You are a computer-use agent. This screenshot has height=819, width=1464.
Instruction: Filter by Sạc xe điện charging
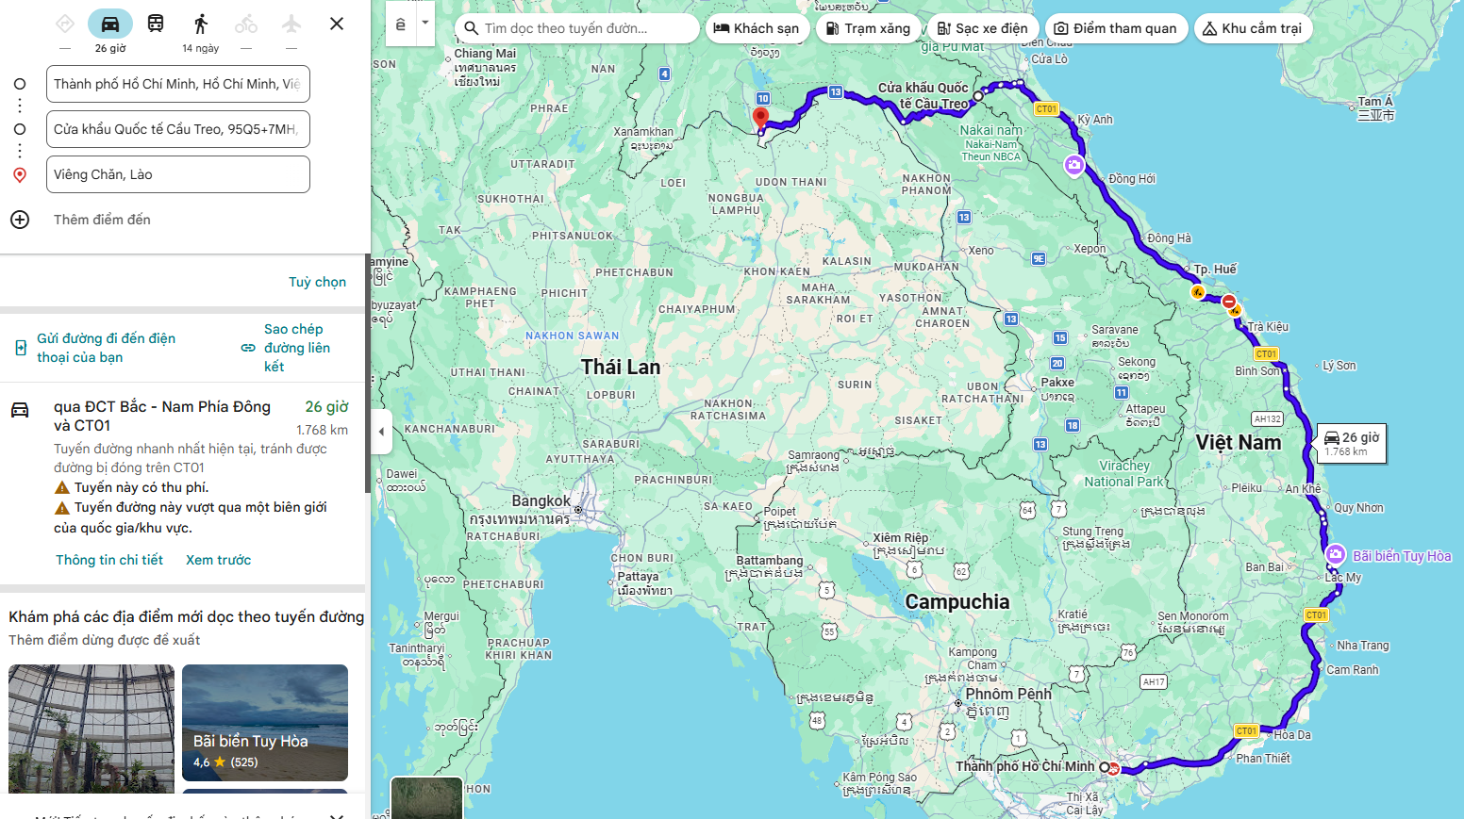(983, 28)
